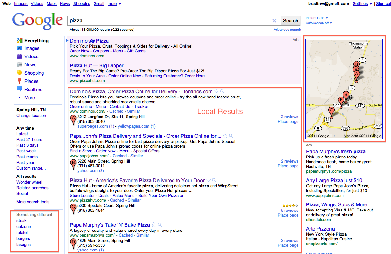Click map marker A beside 3012 Longford Dr

coord(74,121)
